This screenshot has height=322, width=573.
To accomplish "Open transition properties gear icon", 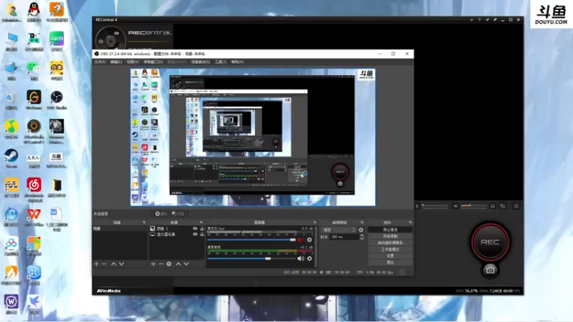I will pos(361,230).
